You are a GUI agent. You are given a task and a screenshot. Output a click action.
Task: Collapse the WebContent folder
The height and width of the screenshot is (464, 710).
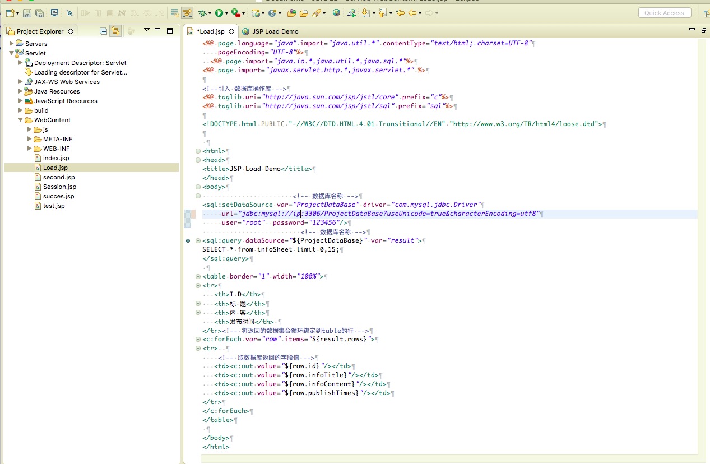pos(21,119)
